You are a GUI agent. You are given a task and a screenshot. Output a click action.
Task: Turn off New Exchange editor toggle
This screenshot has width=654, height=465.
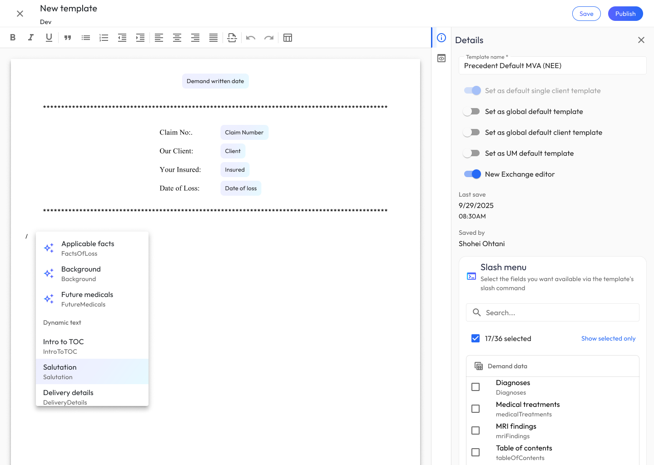point(472,174)
